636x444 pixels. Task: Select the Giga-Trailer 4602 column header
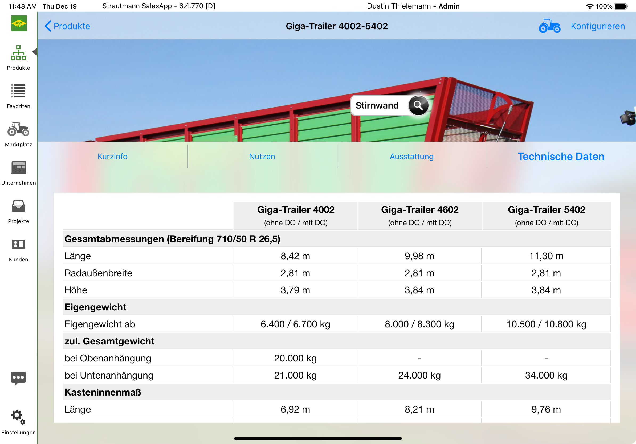pos(420,216)
